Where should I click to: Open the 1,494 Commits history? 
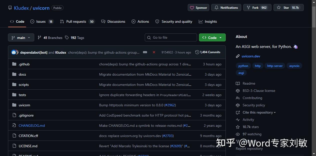(208, 52)
